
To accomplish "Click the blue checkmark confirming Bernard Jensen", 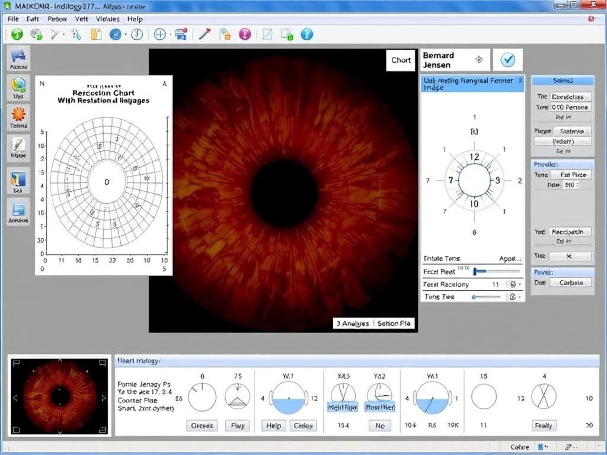I will coord(509,59).
